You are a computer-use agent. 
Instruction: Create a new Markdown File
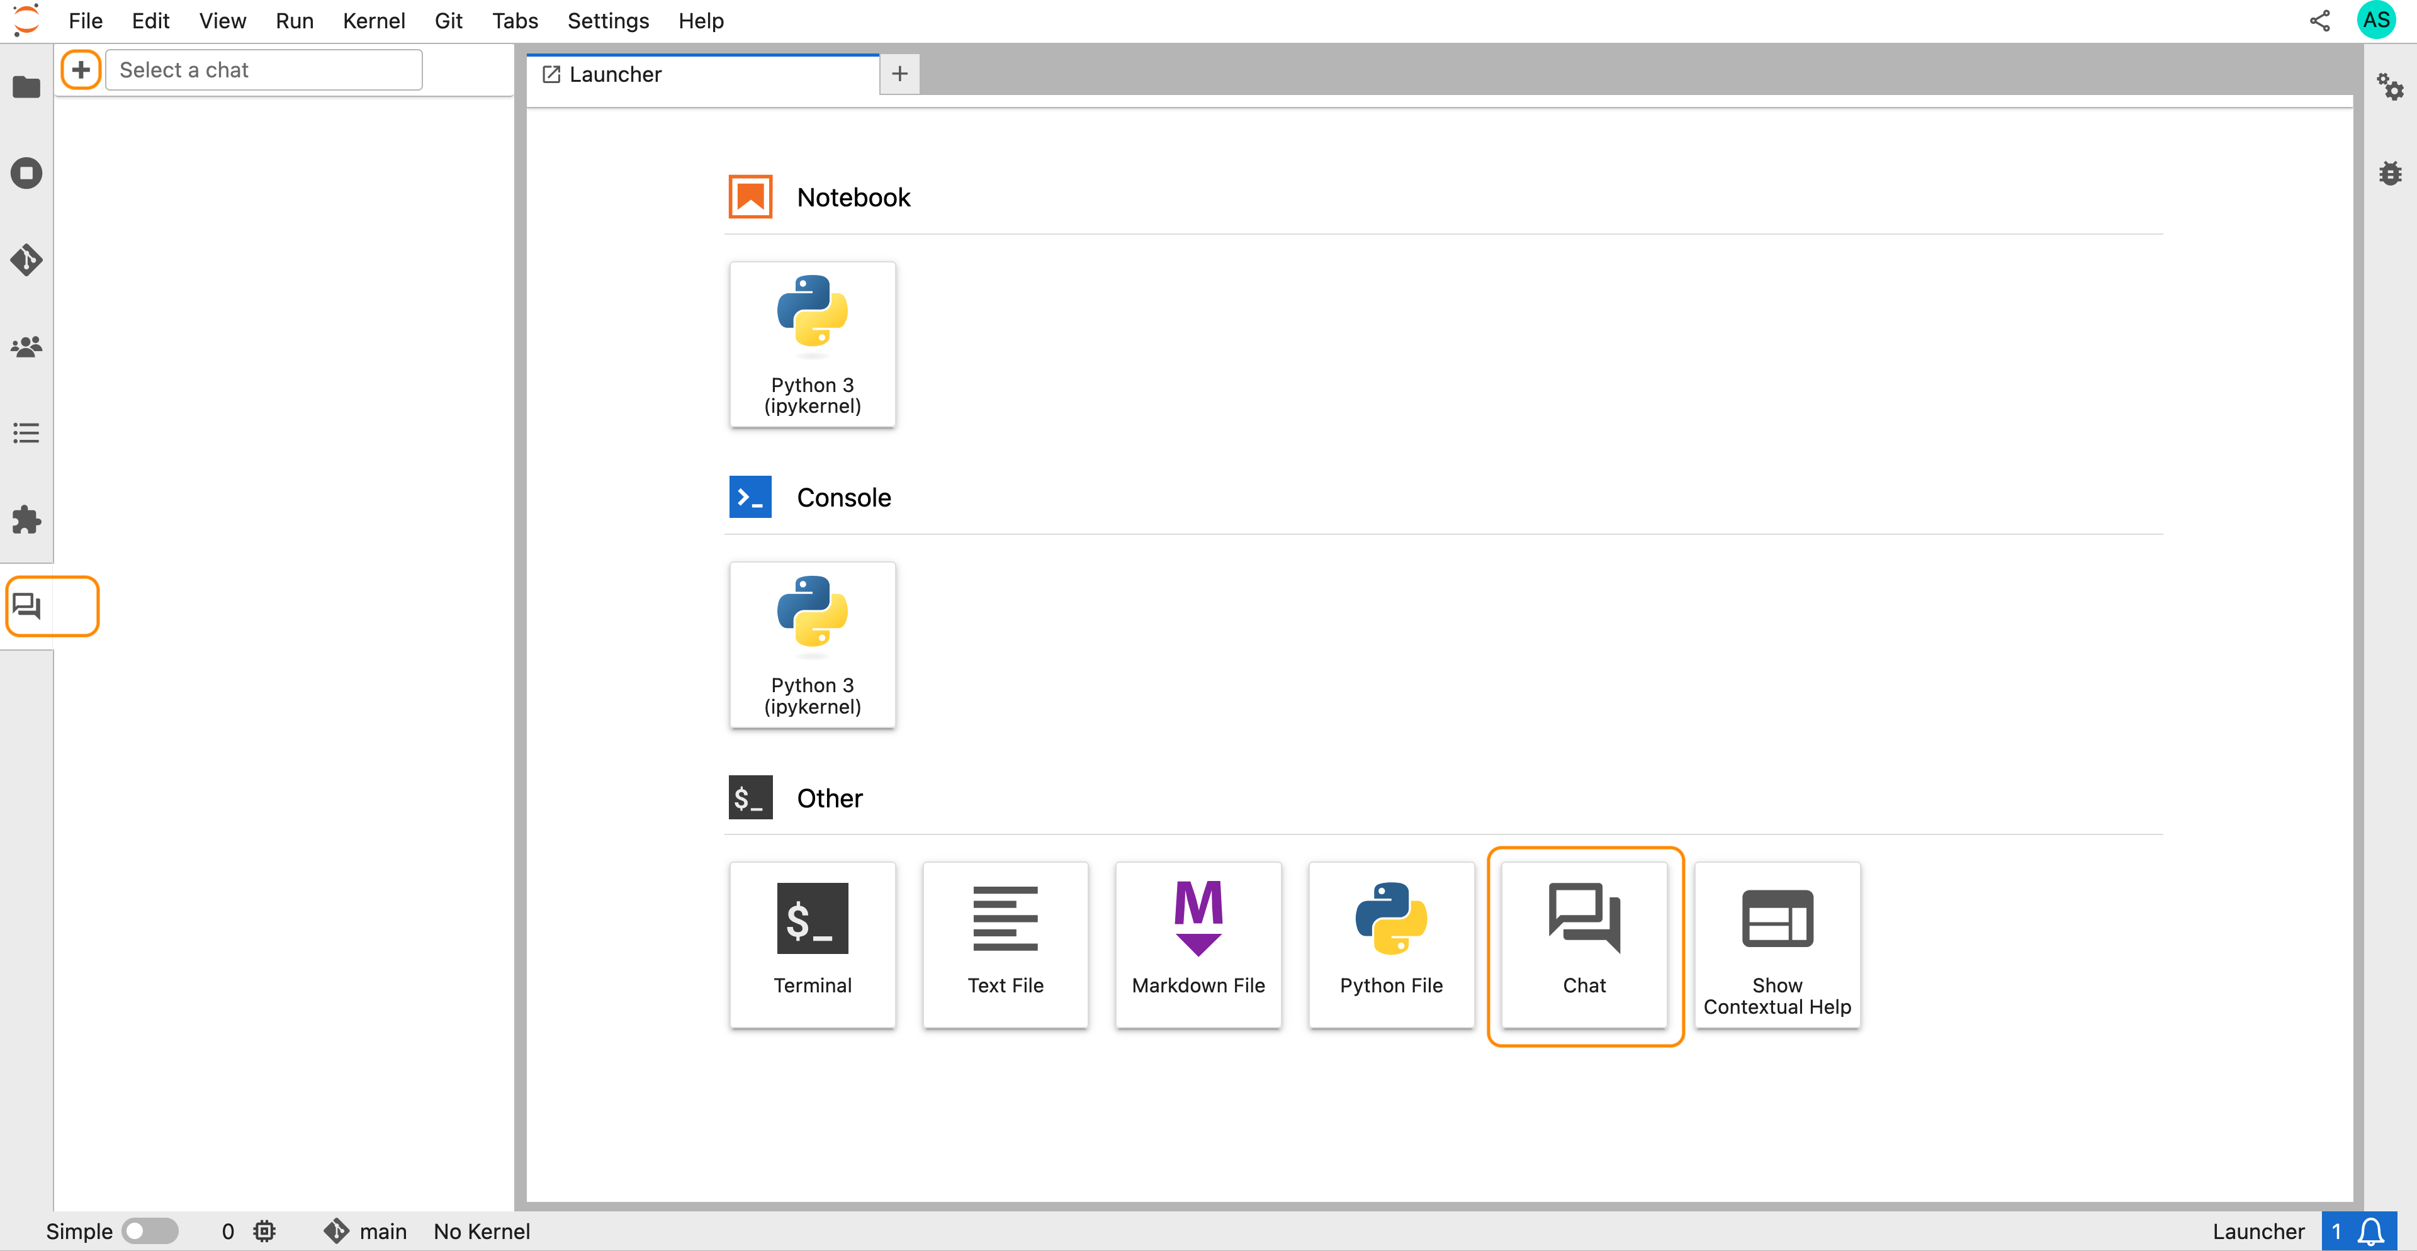[1198, 945]
